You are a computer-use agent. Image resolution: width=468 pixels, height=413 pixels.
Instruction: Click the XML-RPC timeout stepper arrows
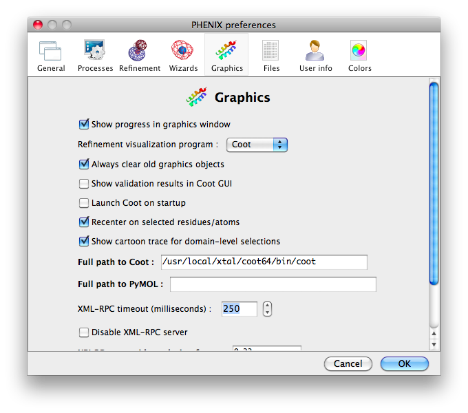point(268,309)
